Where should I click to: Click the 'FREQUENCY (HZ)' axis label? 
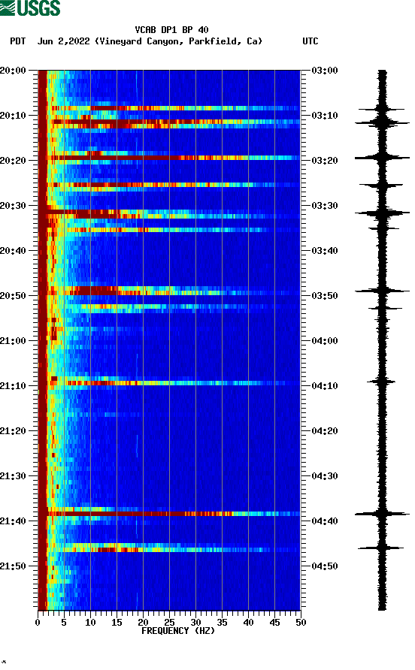[178, 631]
